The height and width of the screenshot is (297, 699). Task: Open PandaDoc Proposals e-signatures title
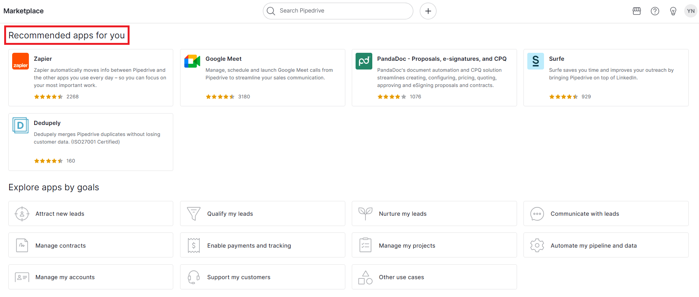click(x=442, y=59)
